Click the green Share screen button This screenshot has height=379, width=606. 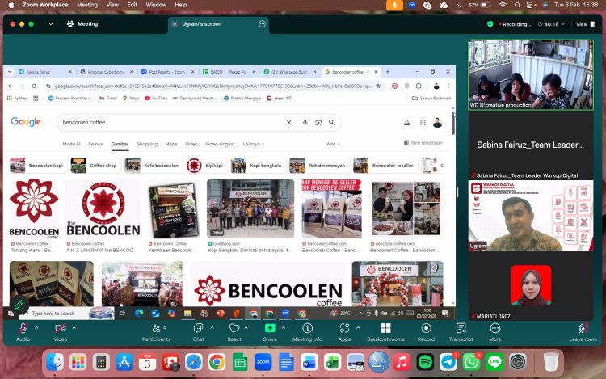click(270, 332)
